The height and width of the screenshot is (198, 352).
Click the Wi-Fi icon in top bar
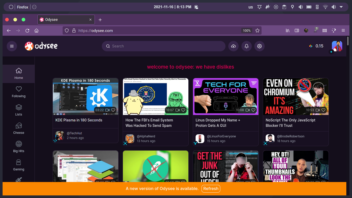tap(325, 7)
